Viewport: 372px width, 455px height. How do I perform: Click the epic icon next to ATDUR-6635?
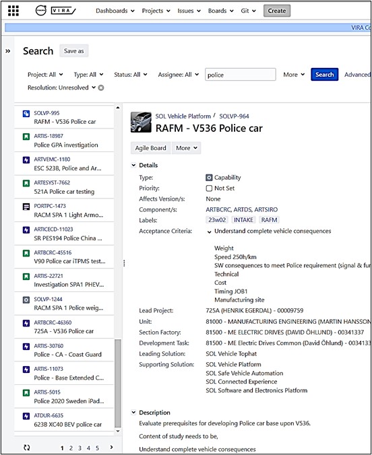click(26, 416)
